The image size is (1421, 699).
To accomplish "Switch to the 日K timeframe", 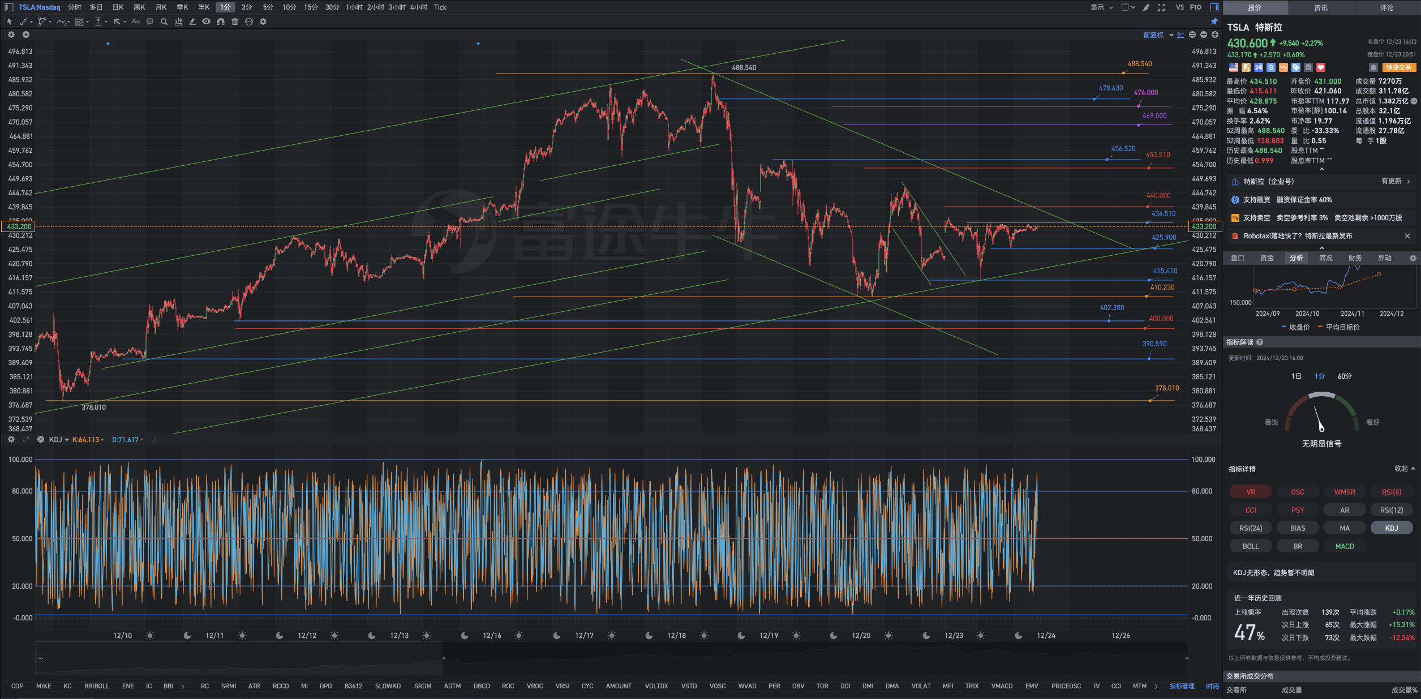I will (118, 7).
